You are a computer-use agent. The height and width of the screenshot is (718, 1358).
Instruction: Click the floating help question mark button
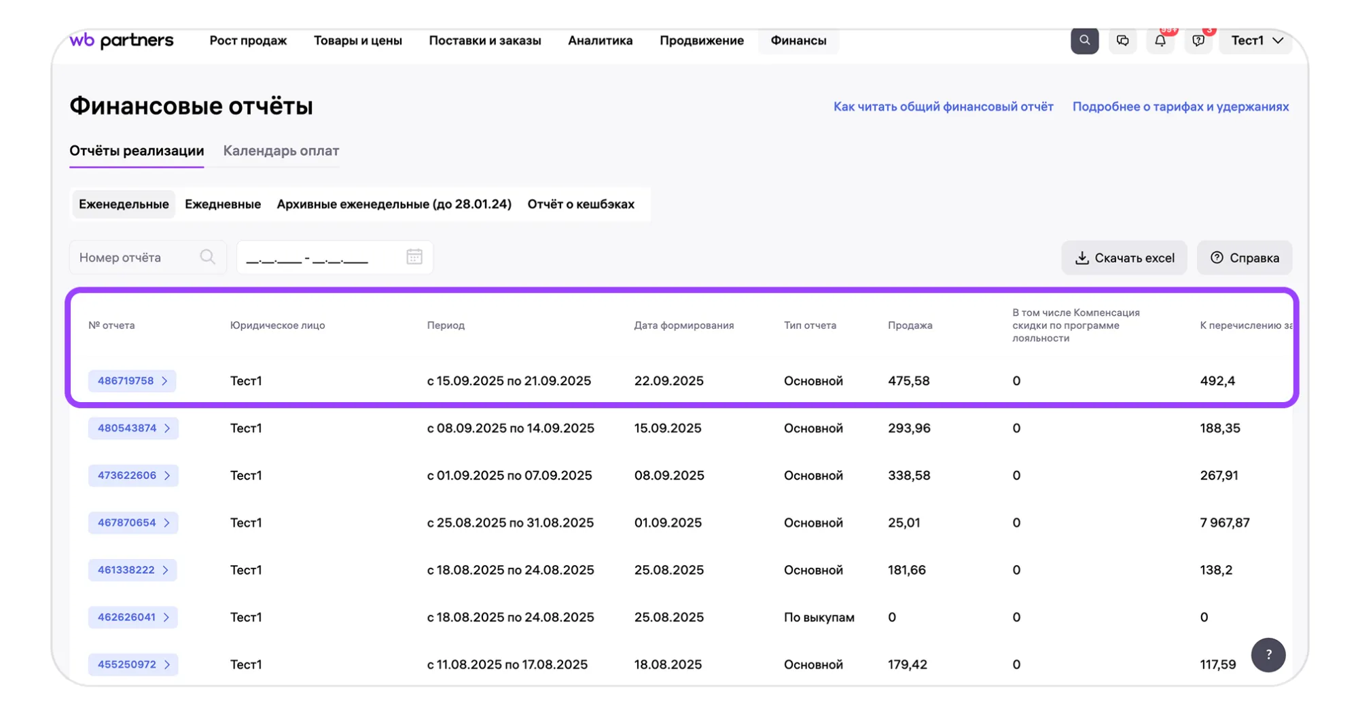click(1268, 655)
